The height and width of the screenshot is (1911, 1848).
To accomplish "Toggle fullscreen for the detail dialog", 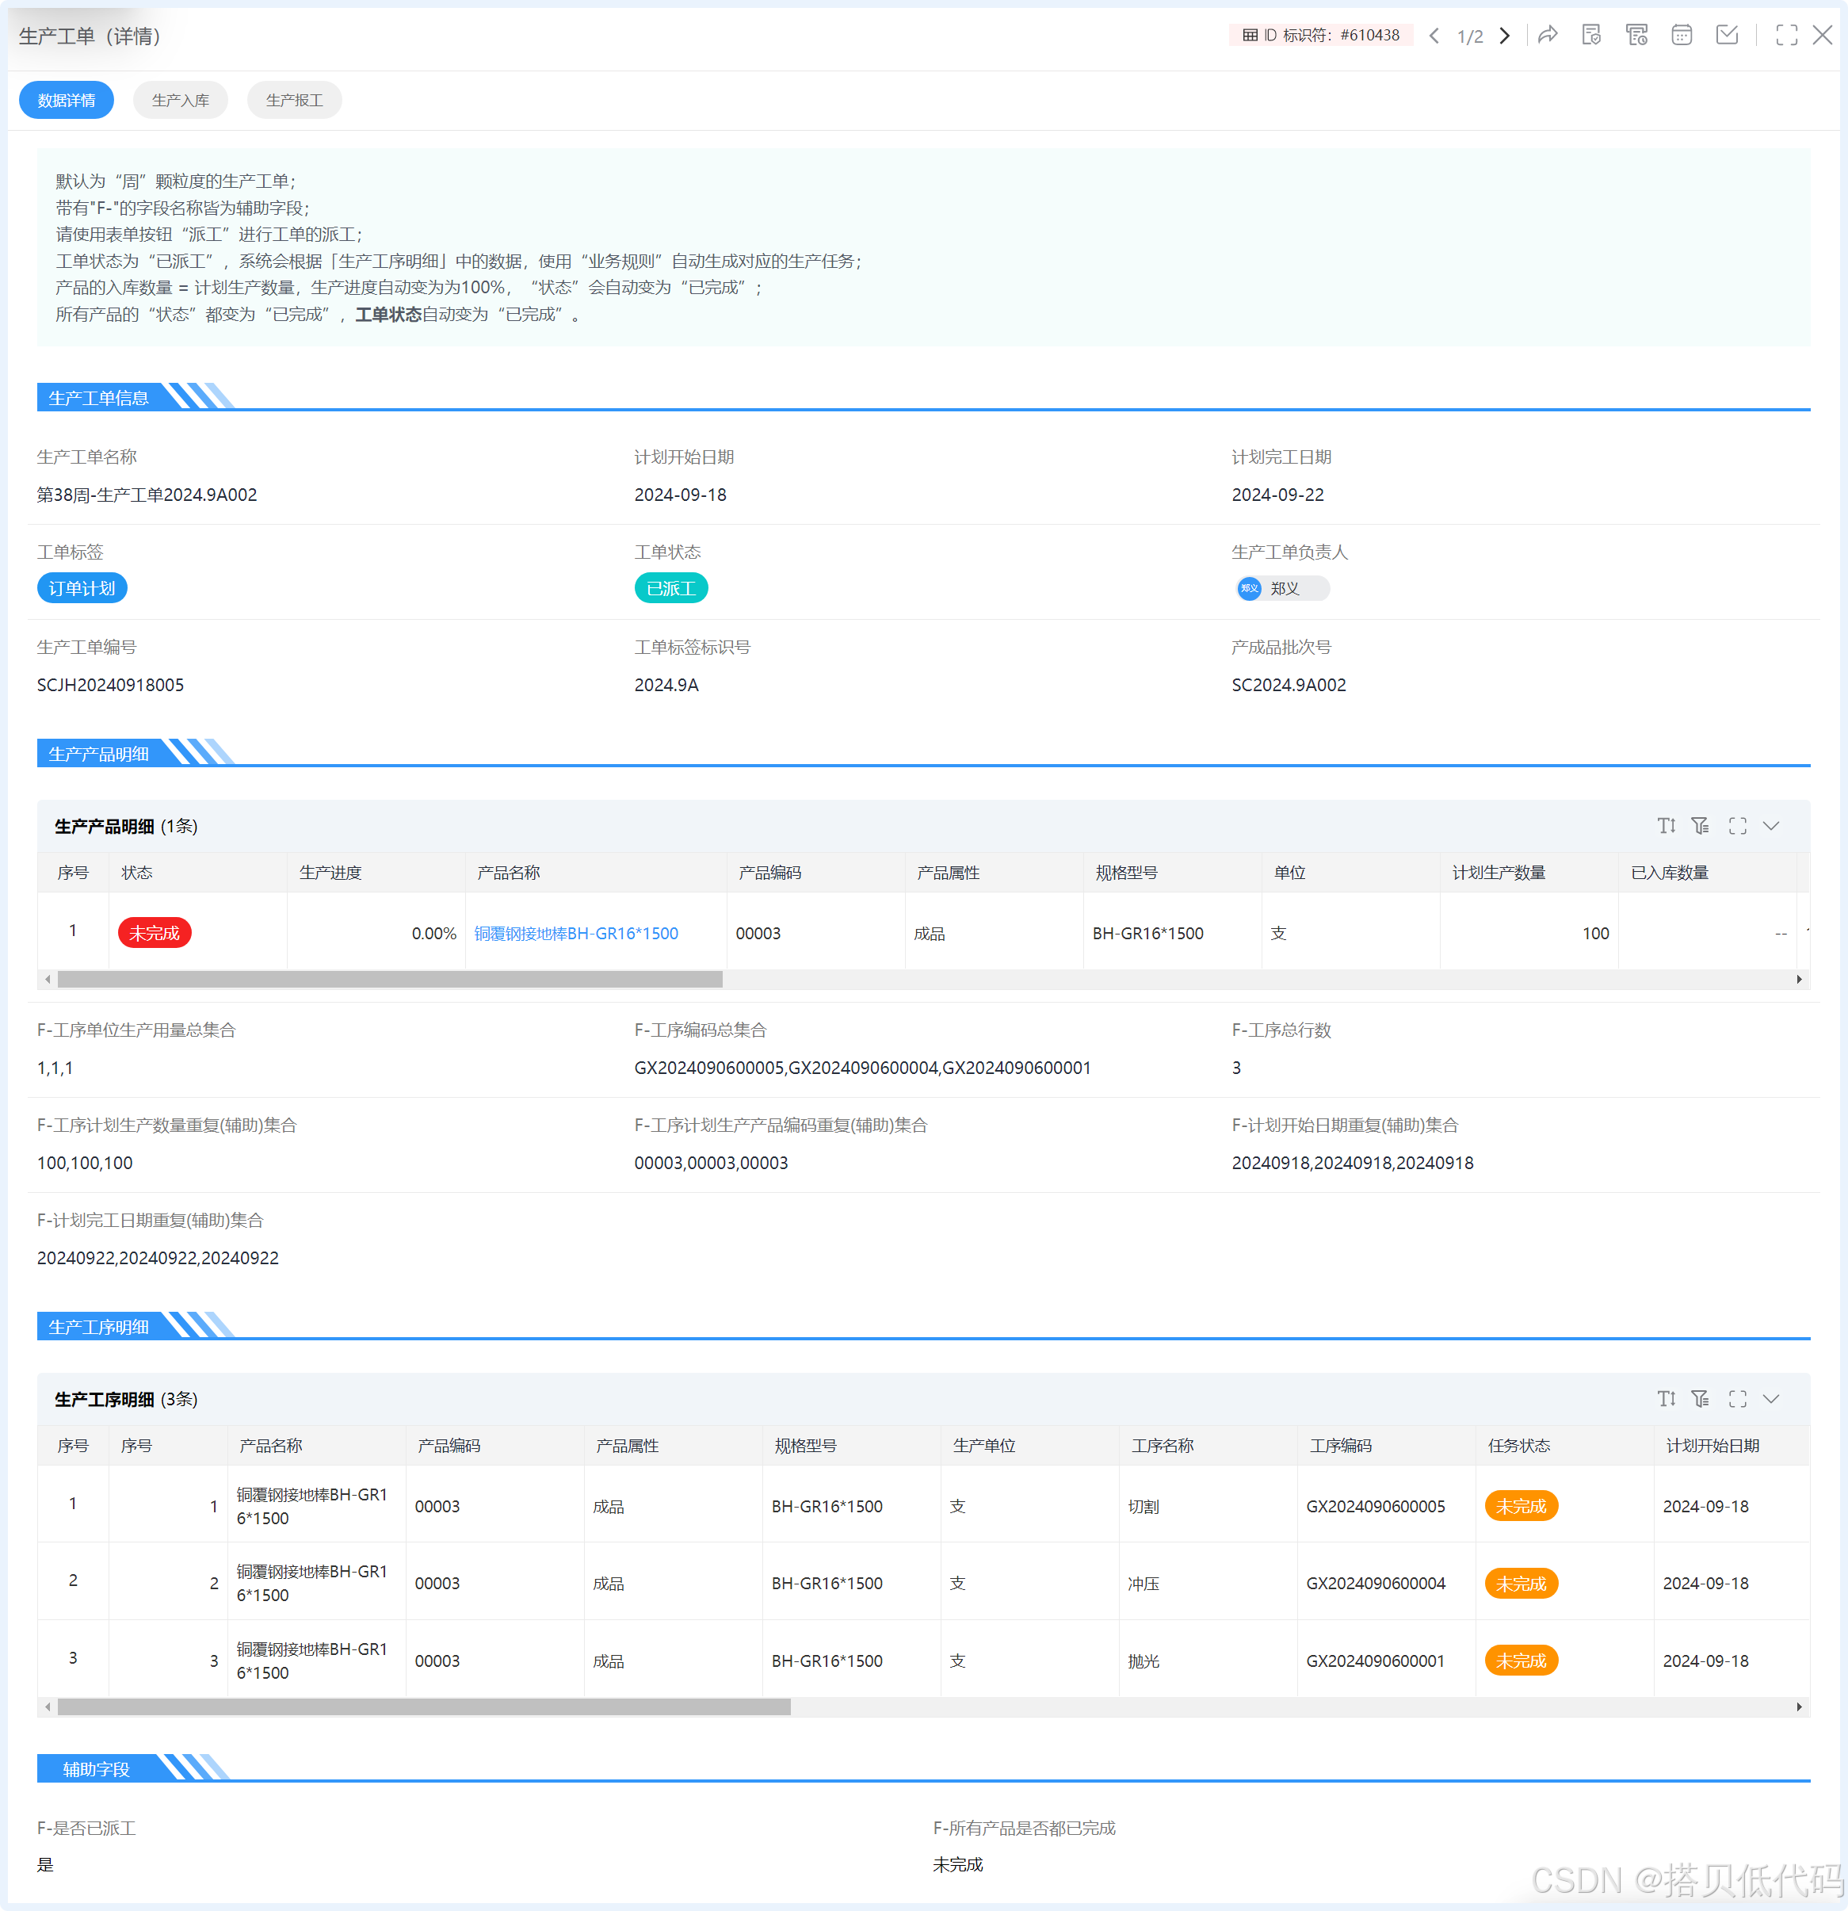I will (1787, 36).
